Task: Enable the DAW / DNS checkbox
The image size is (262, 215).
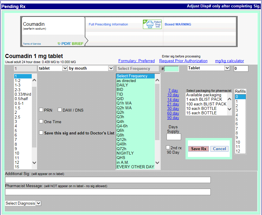Action: 60,110
